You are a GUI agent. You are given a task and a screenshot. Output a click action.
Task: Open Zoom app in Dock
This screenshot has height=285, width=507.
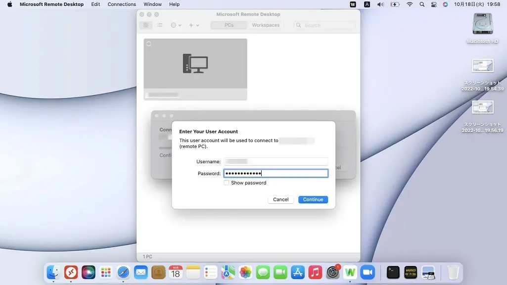pos(367,272)
